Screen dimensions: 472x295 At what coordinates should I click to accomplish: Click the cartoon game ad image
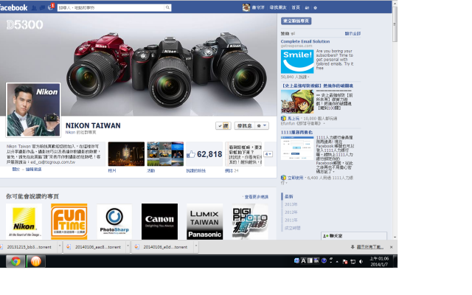click(297, 102)
